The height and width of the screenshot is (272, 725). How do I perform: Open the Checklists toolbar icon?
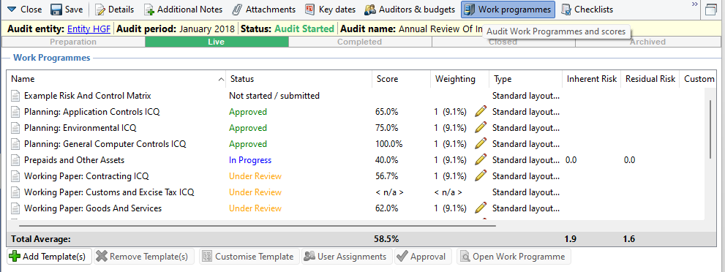[566, 10]
